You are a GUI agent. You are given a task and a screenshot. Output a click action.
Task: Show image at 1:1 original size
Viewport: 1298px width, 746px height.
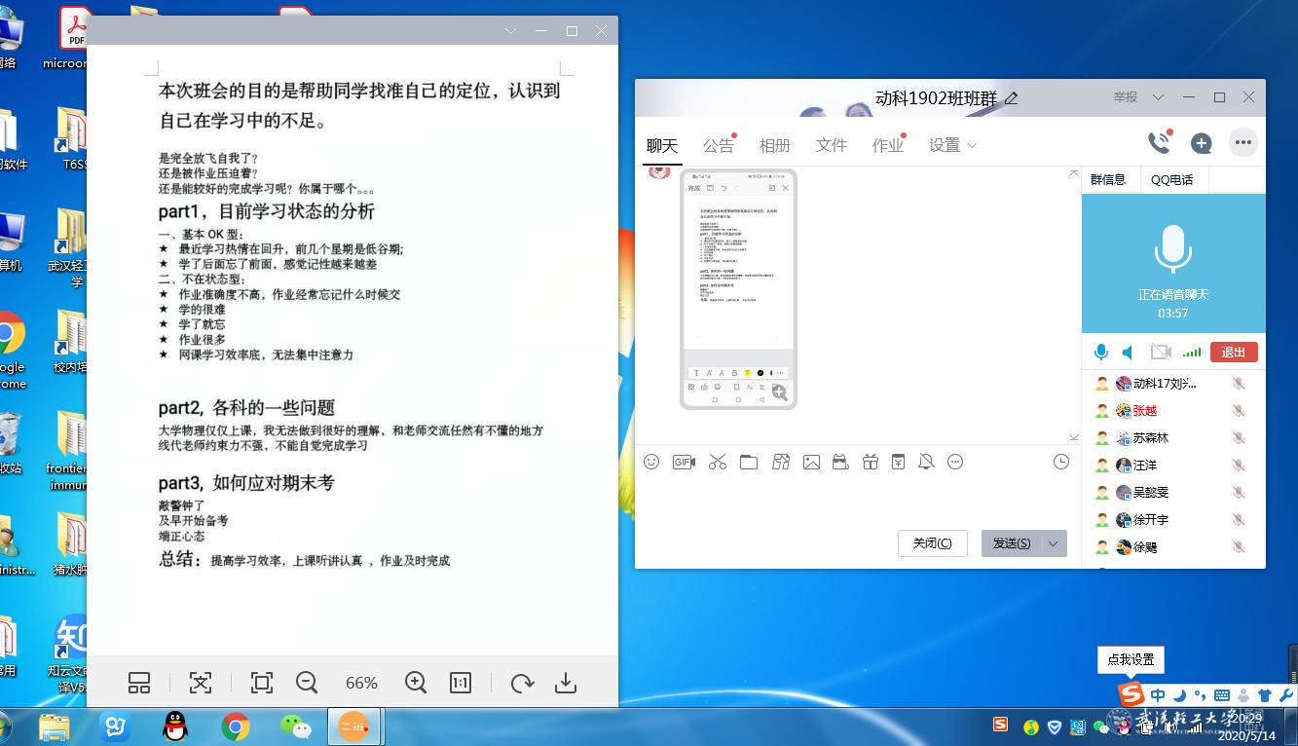[461, 683]
